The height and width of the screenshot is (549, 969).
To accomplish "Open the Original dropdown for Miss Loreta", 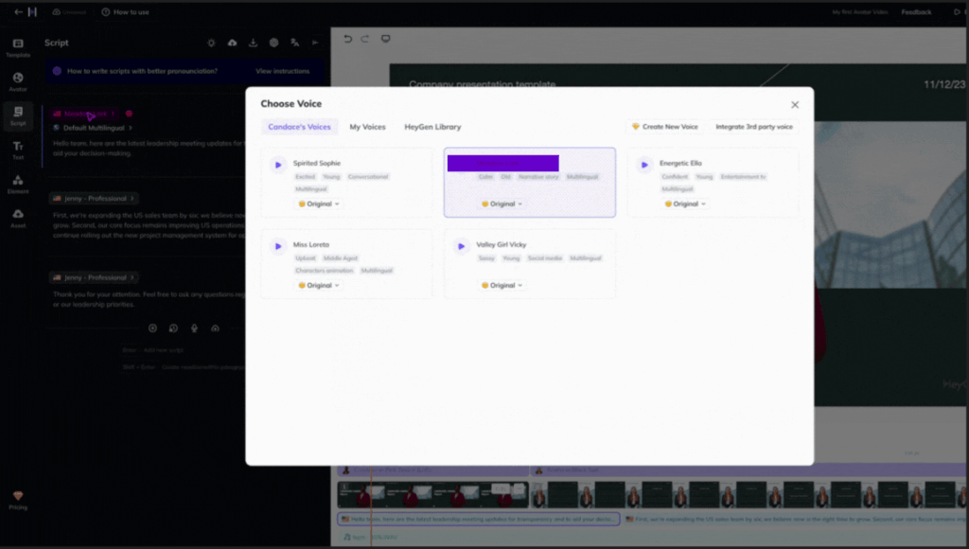I will click(x=319, y=285).
